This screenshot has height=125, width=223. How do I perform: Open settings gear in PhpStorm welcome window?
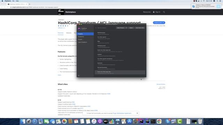click(79, 75)
